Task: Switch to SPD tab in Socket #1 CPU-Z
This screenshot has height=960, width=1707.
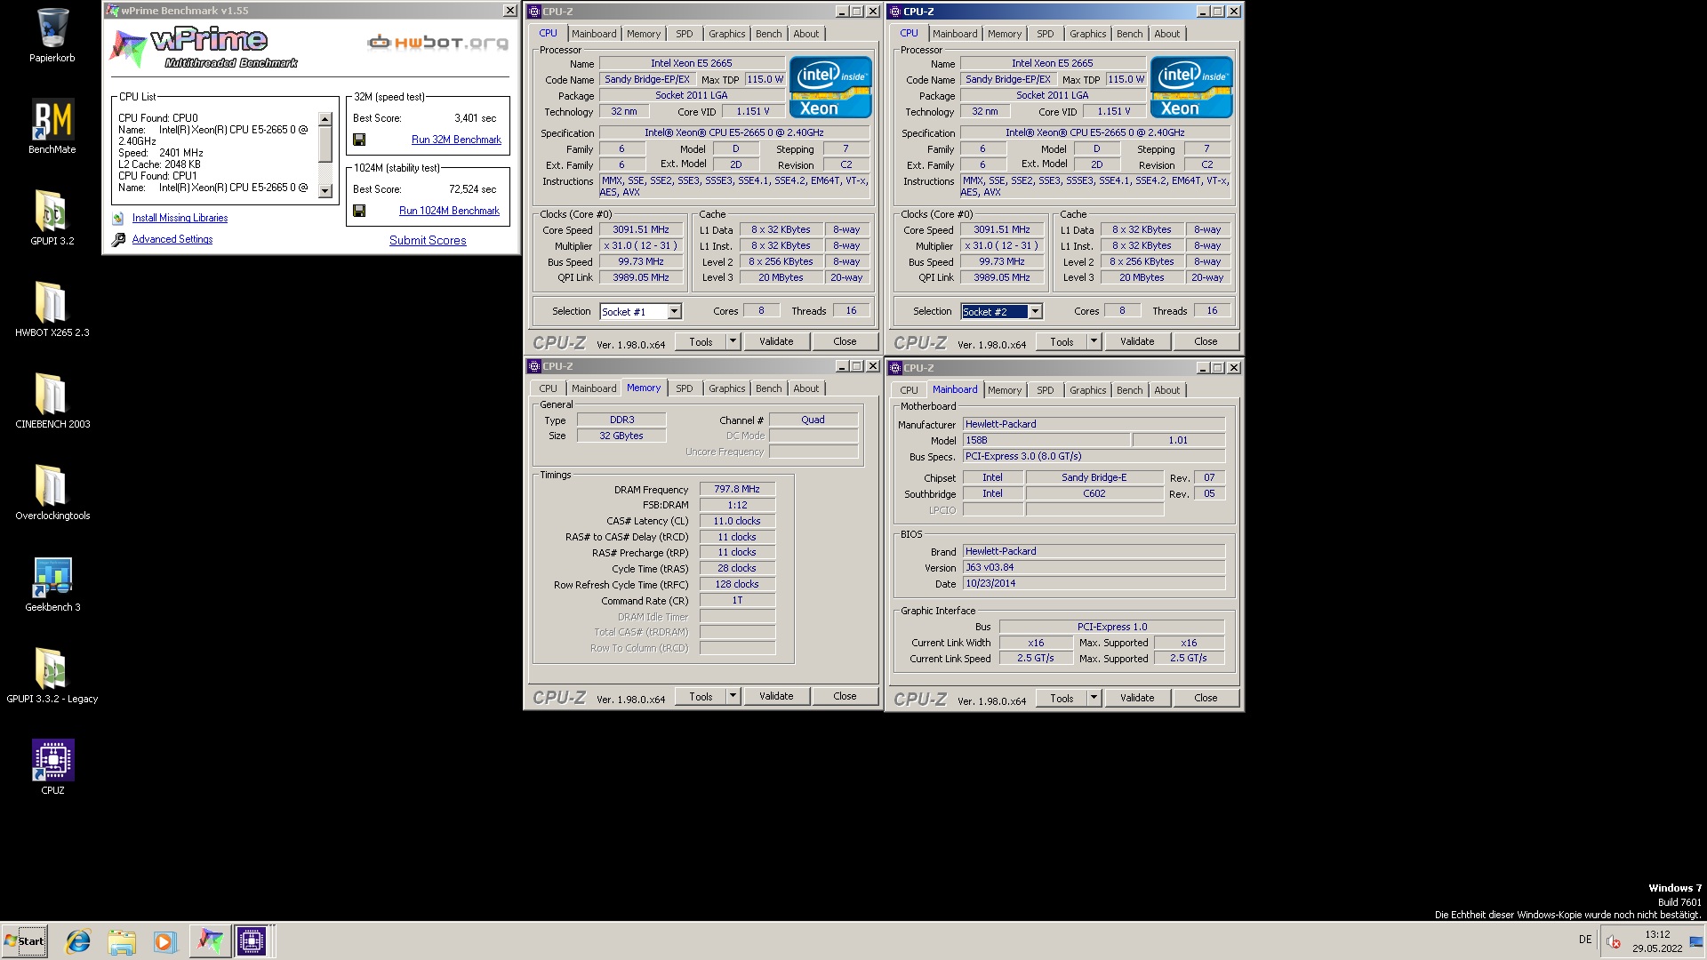Action: pos(684,34)
